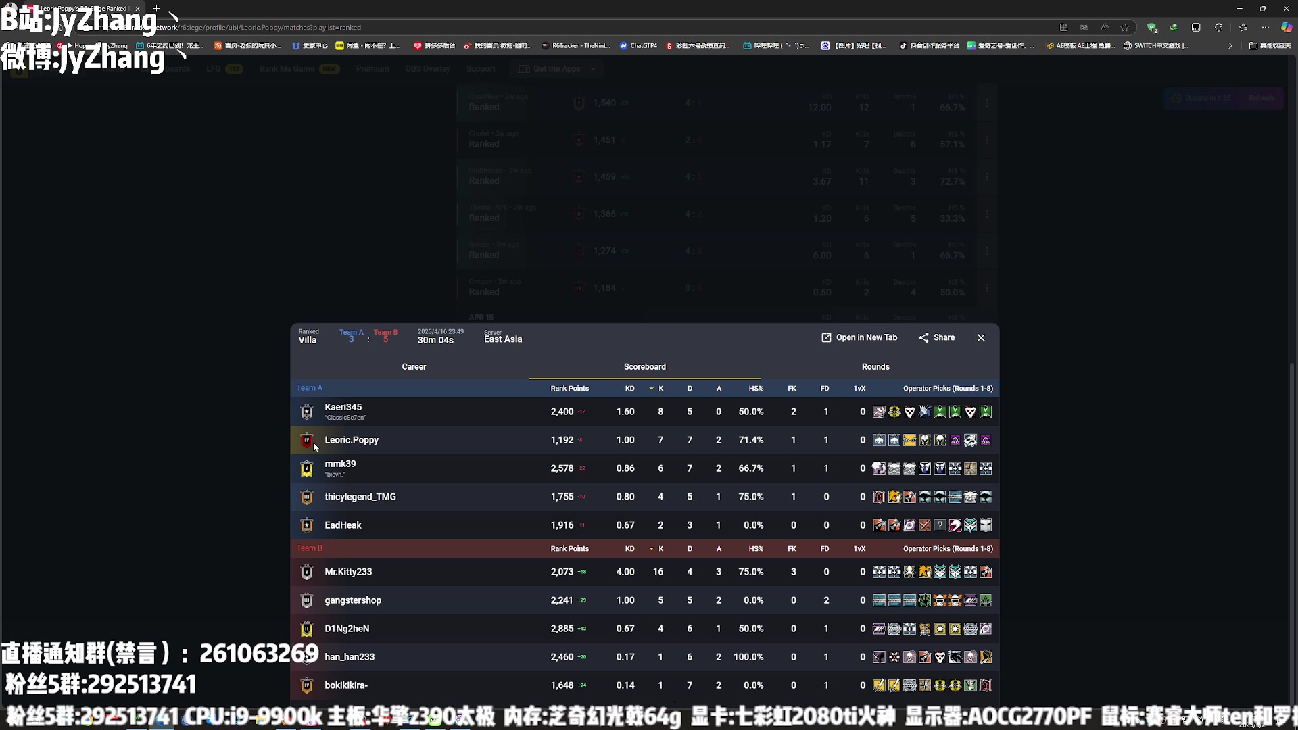Click EadHeak's rank badge icon
1298x730 pixels.
coord(306,525)
